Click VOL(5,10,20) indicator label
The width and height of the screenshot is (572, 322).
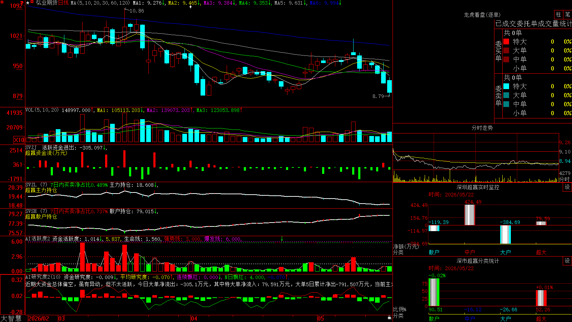pyautogui.click(x=42, y=110)
